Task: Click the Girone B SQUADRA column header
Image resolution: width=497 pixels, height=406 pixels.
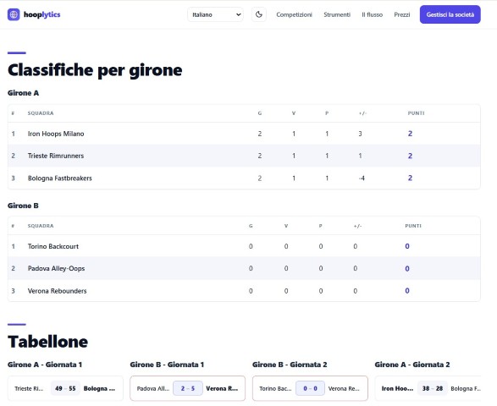Action: click(41, 226)
